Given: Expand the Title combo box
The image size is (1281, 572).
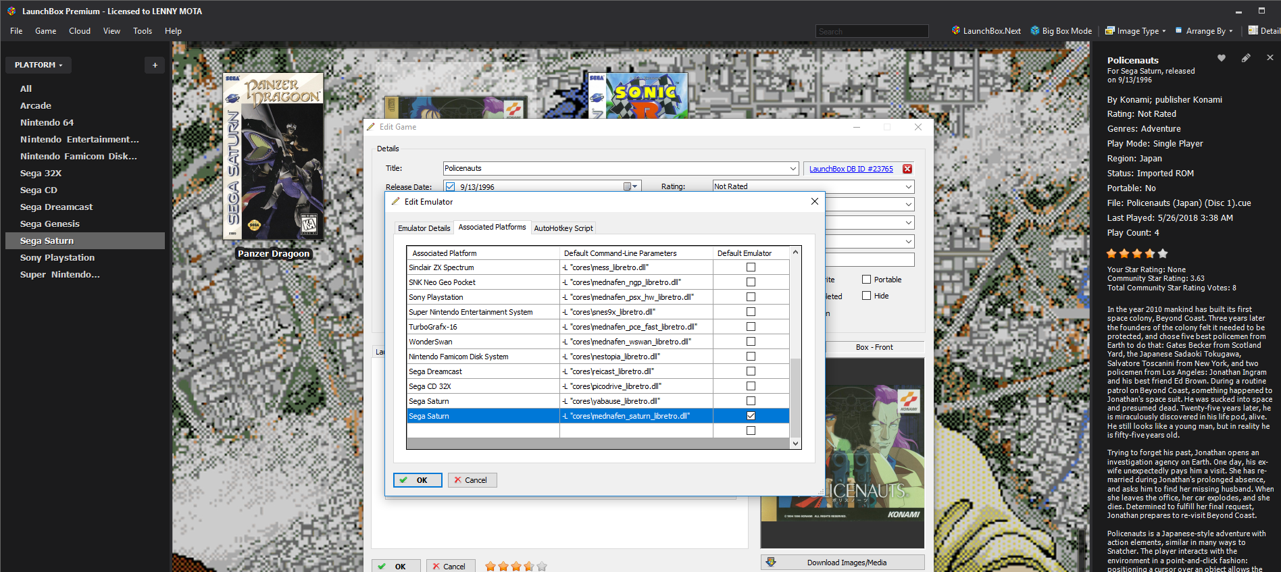Looking at the screenshot, I should [x=793, y=168].
